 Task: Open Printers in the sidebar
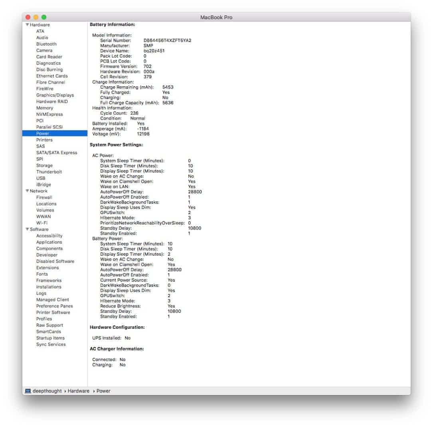44,140
